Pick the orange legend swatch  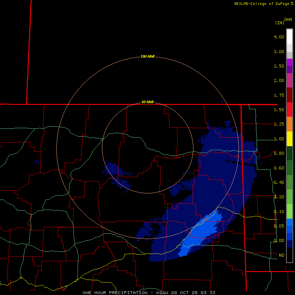(289, 124)
